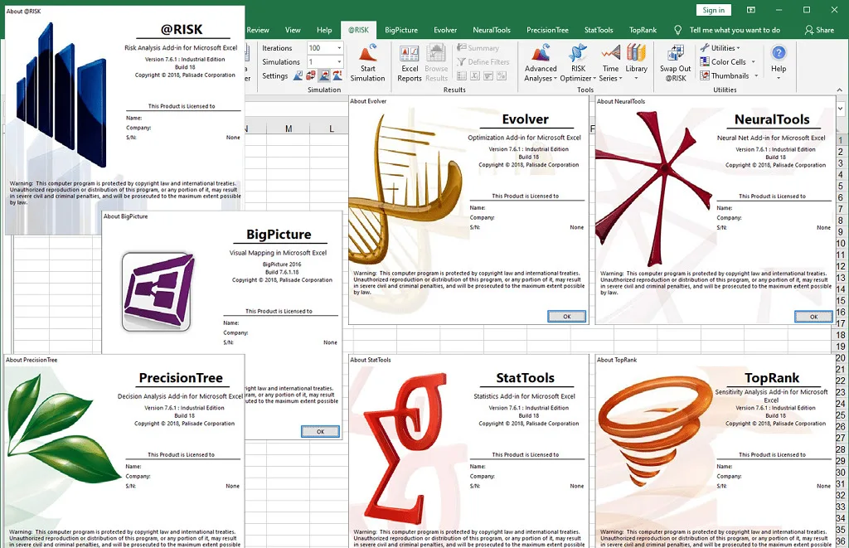Click Swap Out @RISK
The image size is (849, 548).
tap(675, 63)
